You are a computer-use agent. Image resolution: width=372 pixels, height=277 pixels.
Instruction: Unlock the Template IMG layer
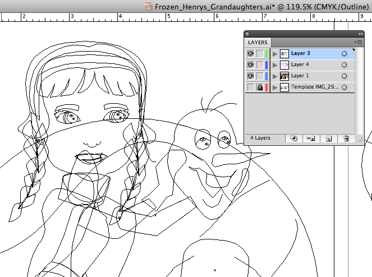tap(260, 87)
